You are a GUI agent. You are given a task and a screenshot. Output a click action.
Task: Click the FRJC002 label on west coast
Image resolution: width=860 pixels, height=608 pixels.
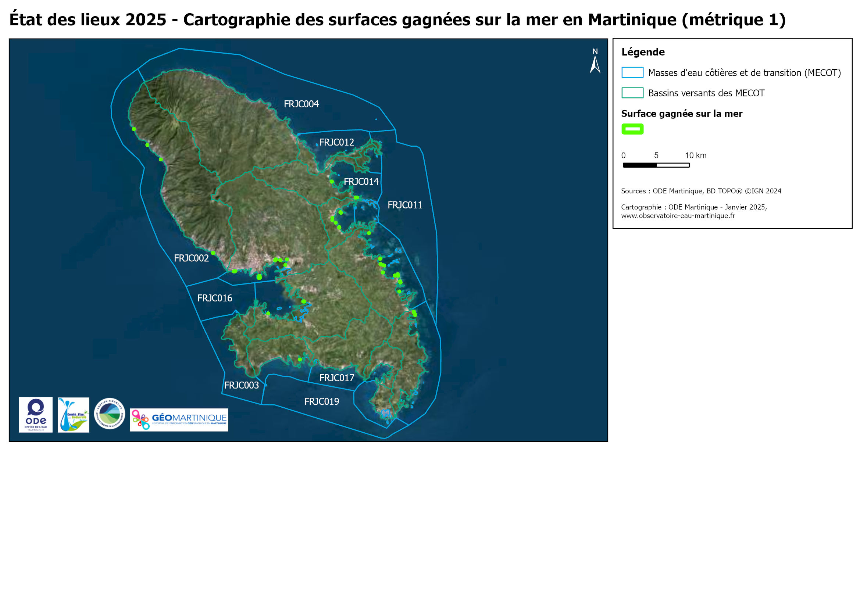(x=191, y=258)
